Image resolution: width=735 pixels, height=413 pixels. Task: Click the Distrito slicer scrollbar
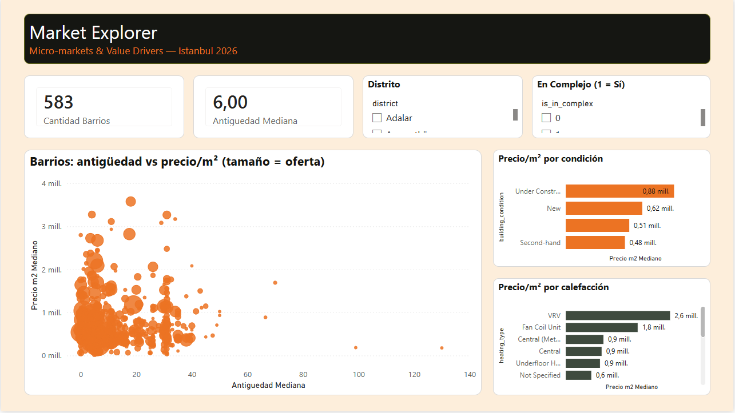(x=515, y=115)
